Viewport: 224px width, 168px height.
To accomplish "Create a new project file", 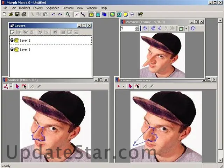I will [5, 14].
